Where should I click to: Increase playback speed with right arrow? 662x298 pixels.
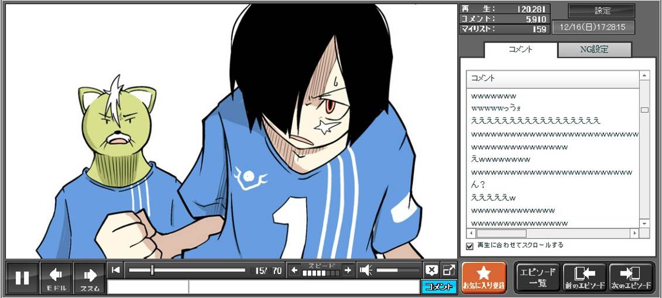coord(348,270)
